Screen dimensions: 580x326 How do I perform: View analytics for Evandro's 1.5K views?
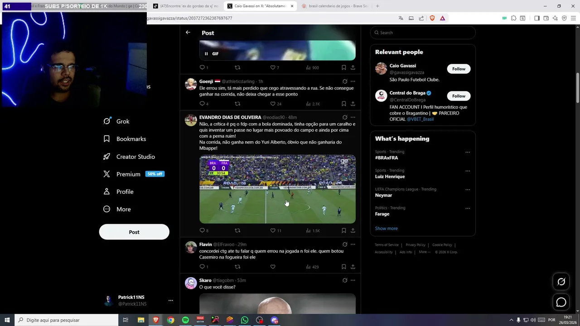pos(313,230)
